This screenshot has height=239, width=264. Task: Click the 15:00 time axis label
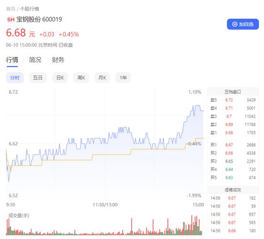198,205
